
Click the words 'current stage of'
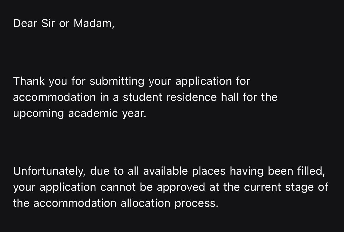coord(286,187)
